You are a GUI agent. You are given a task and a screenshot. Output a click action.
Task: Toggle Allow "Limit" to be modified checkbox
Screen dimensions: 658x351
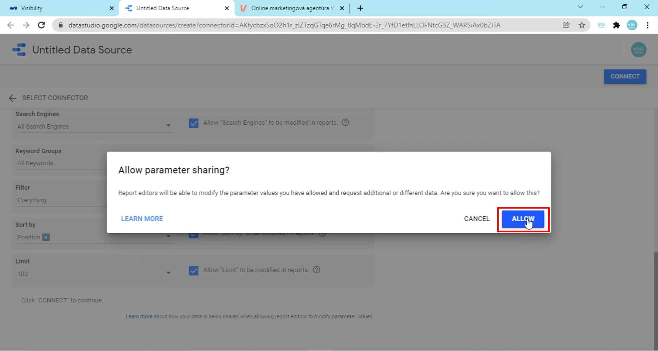point(194,271)
